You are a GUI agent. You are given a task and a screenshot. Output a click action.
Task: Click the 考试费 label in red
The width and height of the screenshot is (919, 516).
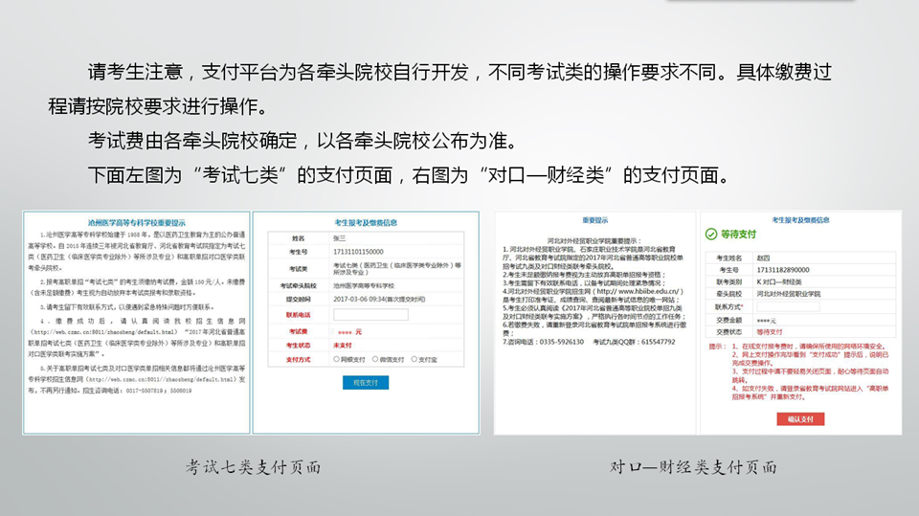coord(298,331)
